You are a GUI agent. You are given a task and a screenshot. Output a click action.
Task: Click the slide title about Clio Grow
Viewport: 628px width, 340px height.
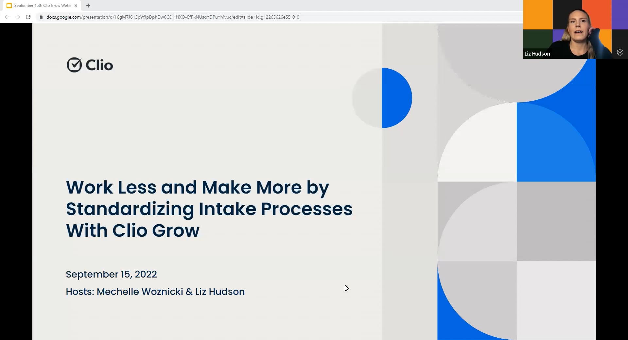click(x=209, y=209)
